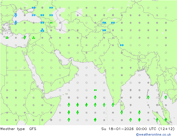Screen dimensions: 177x137
Task: Click the "Su 18-01-2026 00:00 UTC (12+12)" timestamp
Action: (x=138, y=129)
